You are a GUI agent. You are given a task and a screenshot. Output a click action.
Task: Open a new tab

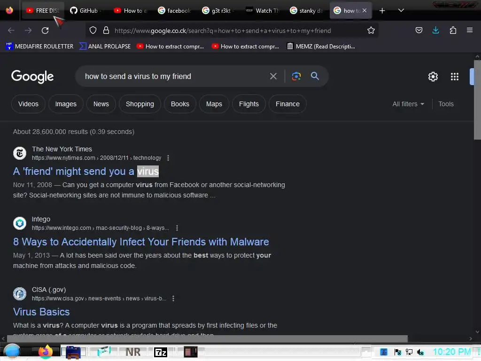(382, 11)
